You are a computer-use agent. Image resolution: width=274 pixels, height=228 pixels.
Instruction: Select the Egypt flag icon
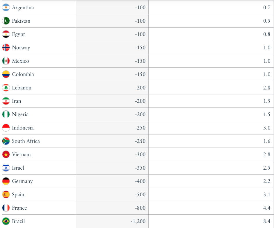(6, 34)
